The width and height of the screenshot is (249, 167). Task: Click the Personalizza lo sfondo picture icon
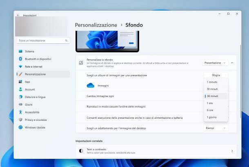81,63
